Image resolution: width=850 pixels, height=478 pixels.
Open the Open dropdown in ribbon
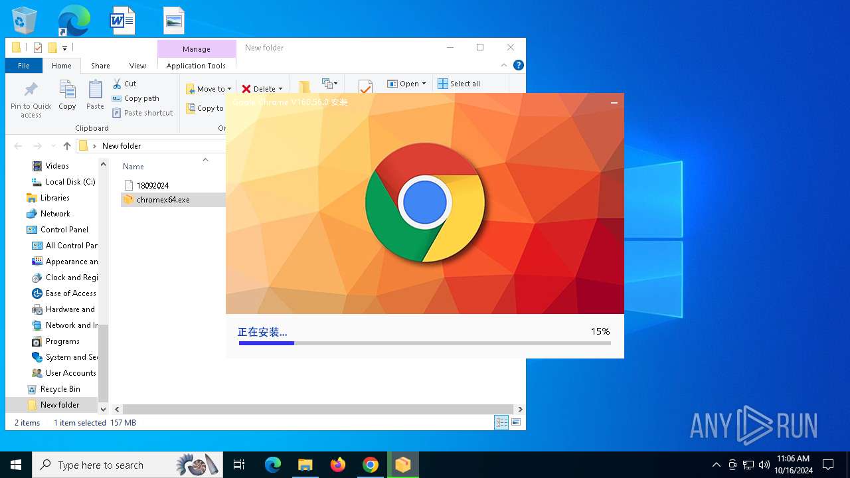tap(406, 84)
